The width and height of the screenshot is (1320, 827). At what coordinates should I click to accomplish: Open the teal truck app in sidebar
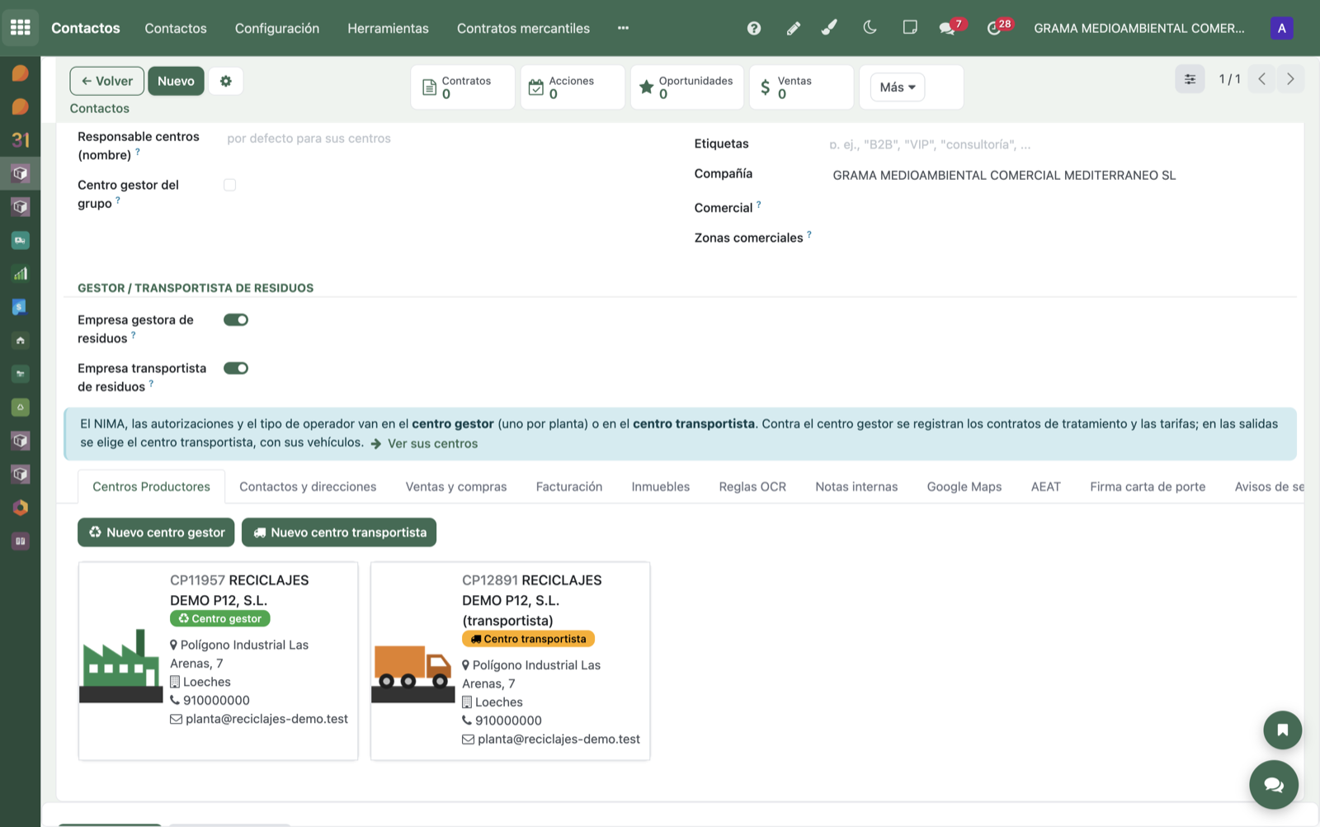point(21,240)
